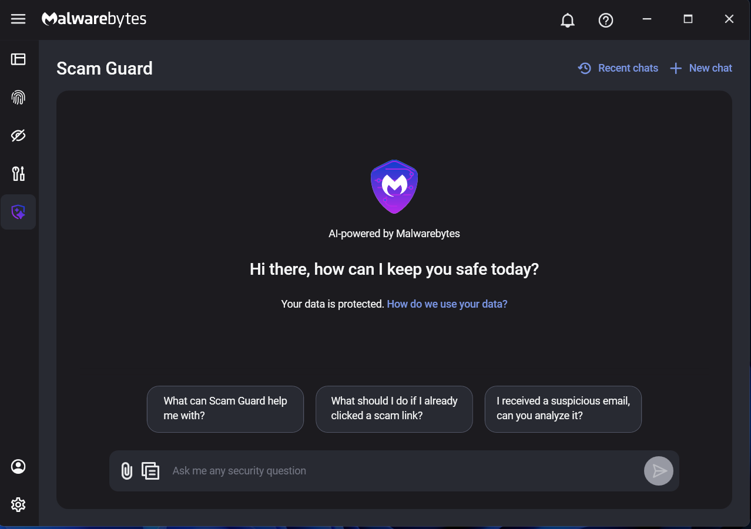Screen dimensions: 751x529
Task: Click the 'Scam Guard' page heading
Action: [105, 69]
